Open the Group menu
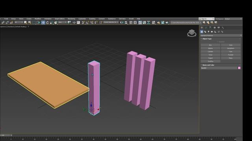 point(13,19)
